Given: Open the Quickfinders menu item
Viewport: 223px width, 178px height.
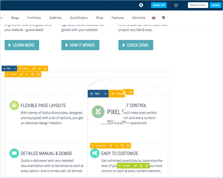Looking at the screenshot, I should pyautogui.click(x=79, y=18).
